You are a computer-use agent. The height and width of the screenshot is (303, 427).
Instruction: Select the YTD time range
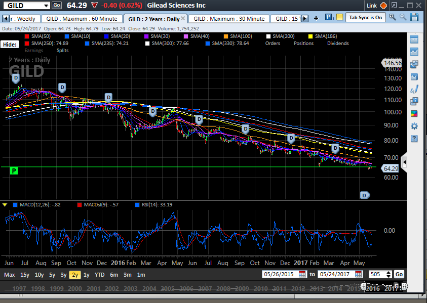(x=99, y=275)
